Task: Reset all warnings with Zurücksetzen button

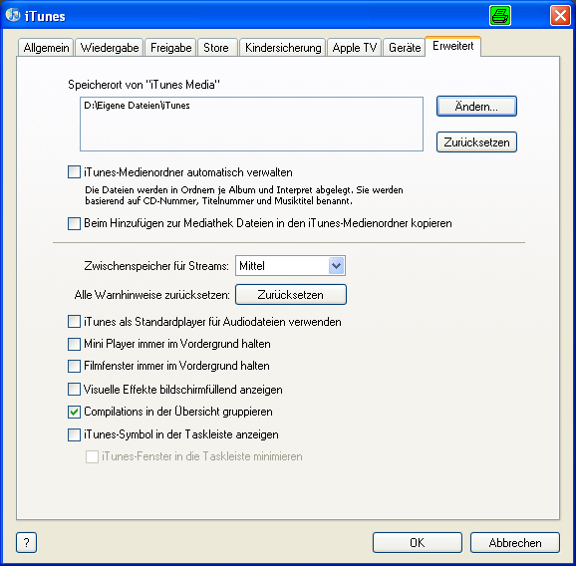Action: pyautogui.click(x=291, y=295)
